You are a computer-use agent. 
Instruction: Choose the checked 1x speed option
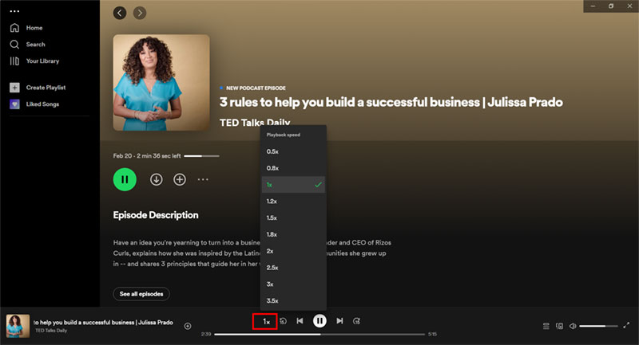(293, 185)
